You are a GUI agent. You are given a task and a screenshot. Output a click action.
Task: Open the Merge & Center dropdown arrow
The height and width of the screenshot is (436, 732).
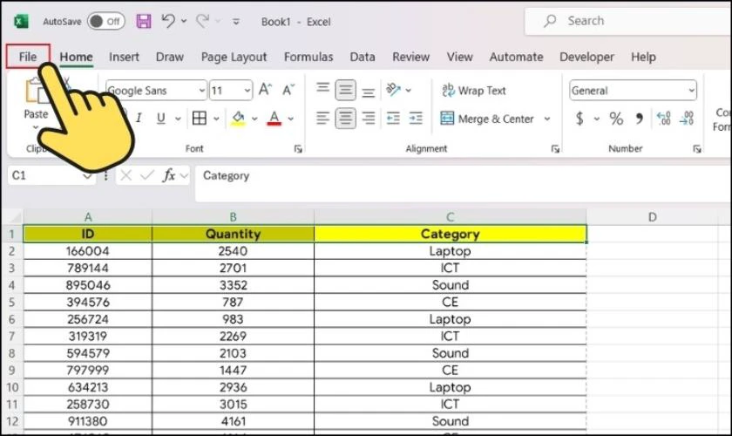[x=547, y=119]
